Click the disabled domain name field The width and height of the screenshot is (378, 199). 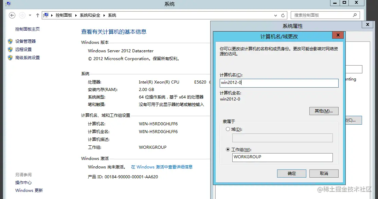click(x=282, y=138)
